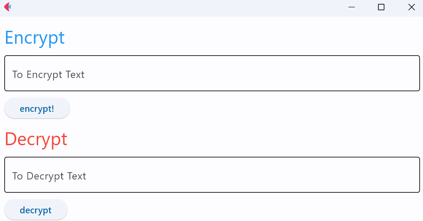Click the red Decrypt heading

coord(36,139)
